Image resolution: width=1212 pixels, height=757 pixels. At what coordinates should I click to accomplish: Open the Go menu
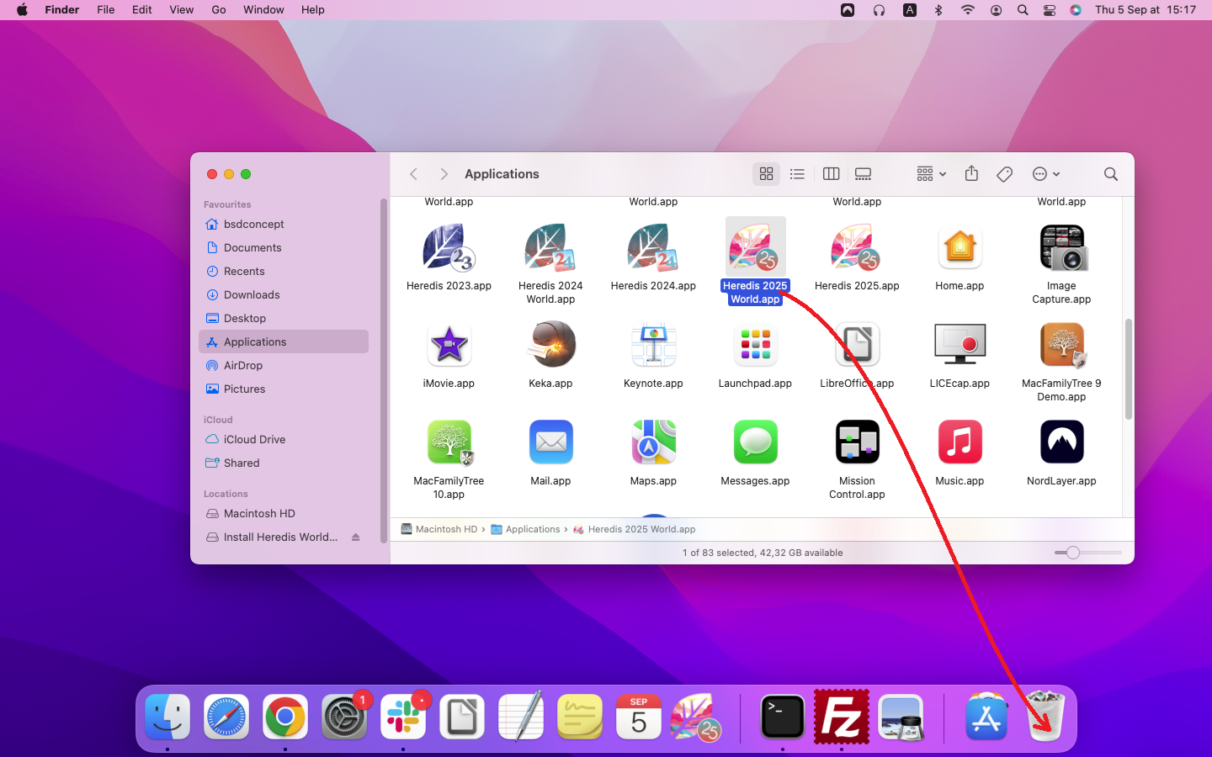pyautogui.click(x=219, y=10)
